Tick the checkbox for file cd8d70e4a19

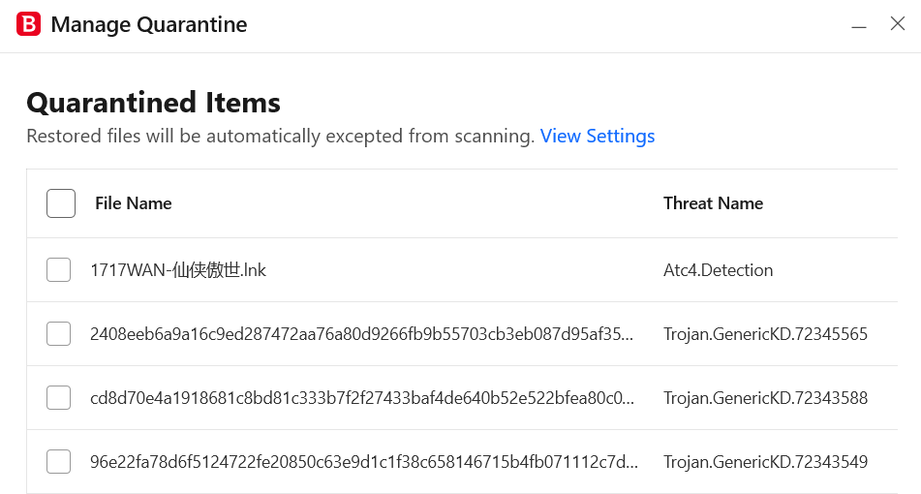tap(59, 398)
